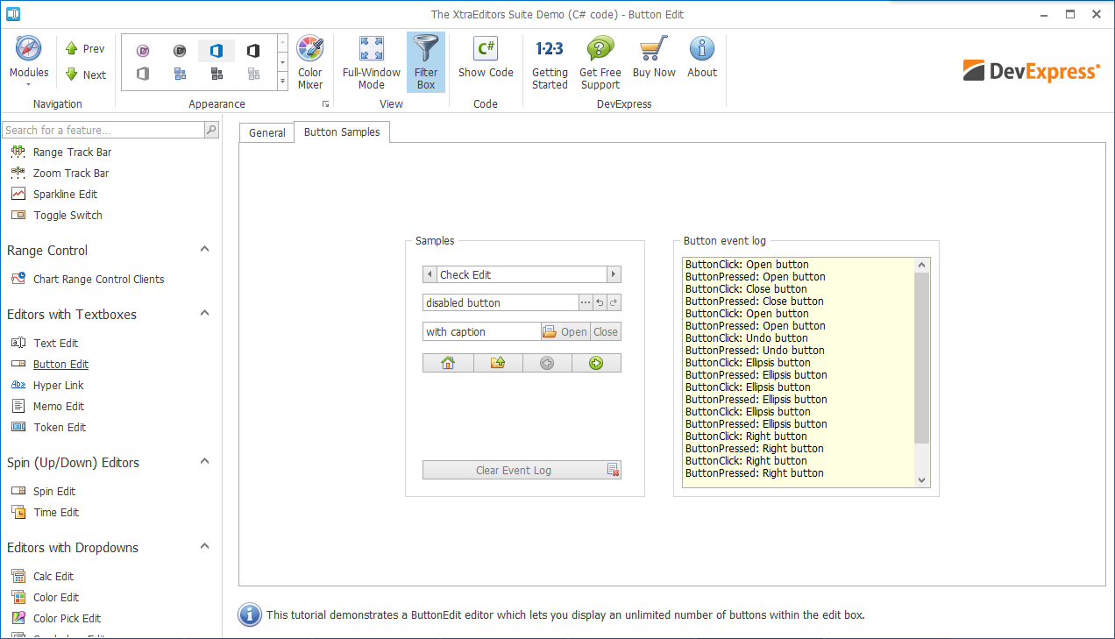Go to the previous demo with Prev
1115x639 pixels.
[x=85, y=49]
